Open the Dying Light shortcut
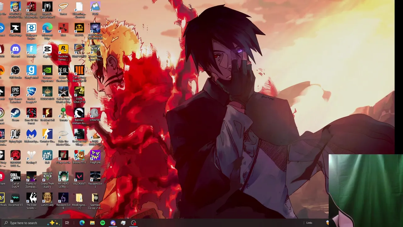403x227 pixels. (x=15, y=136)
